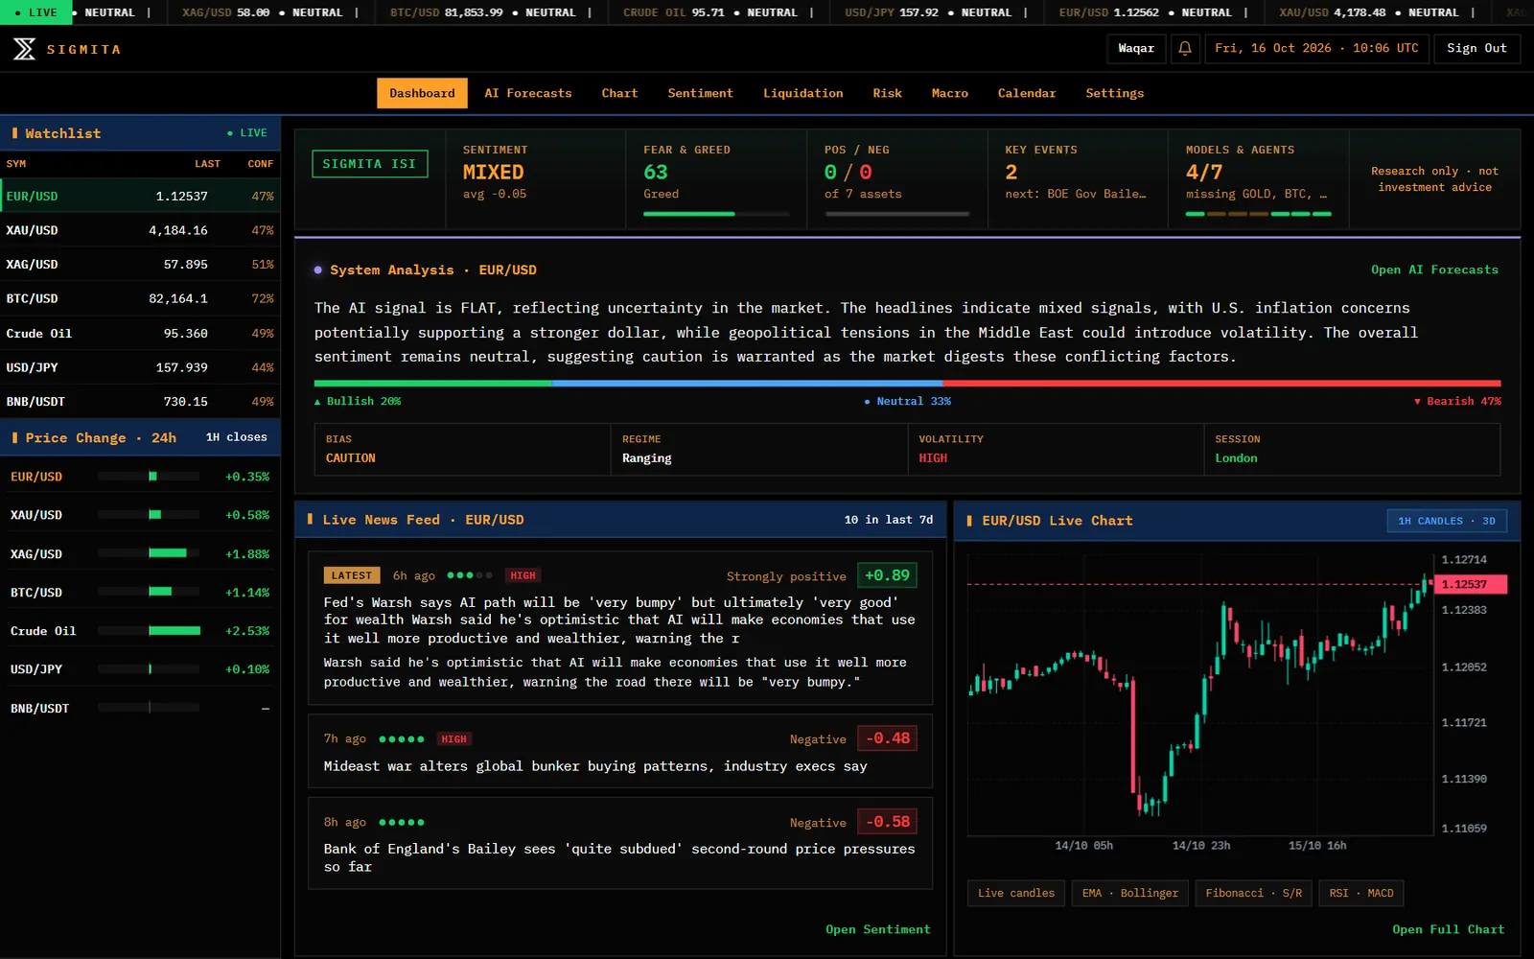
Task: View the Calendar tab
Action: click(1026, 93)
